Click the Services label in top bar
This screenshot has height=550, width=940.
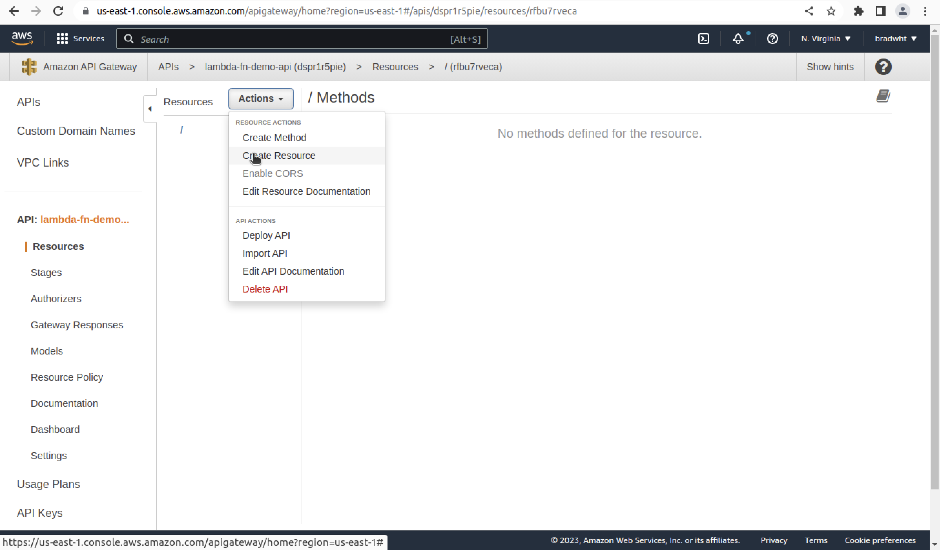(89, 39)
